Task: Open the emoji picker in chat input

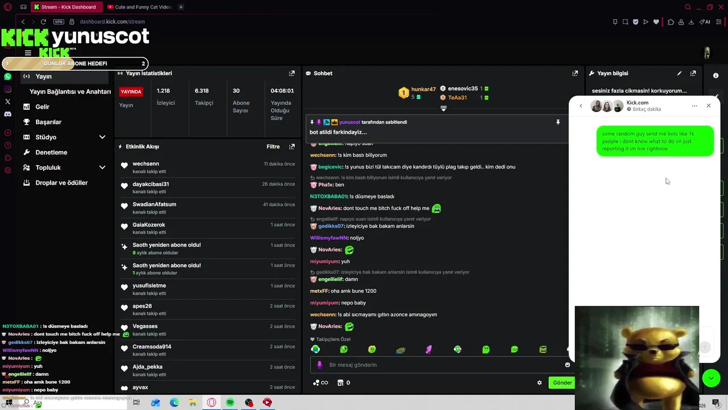Action: 567,364
